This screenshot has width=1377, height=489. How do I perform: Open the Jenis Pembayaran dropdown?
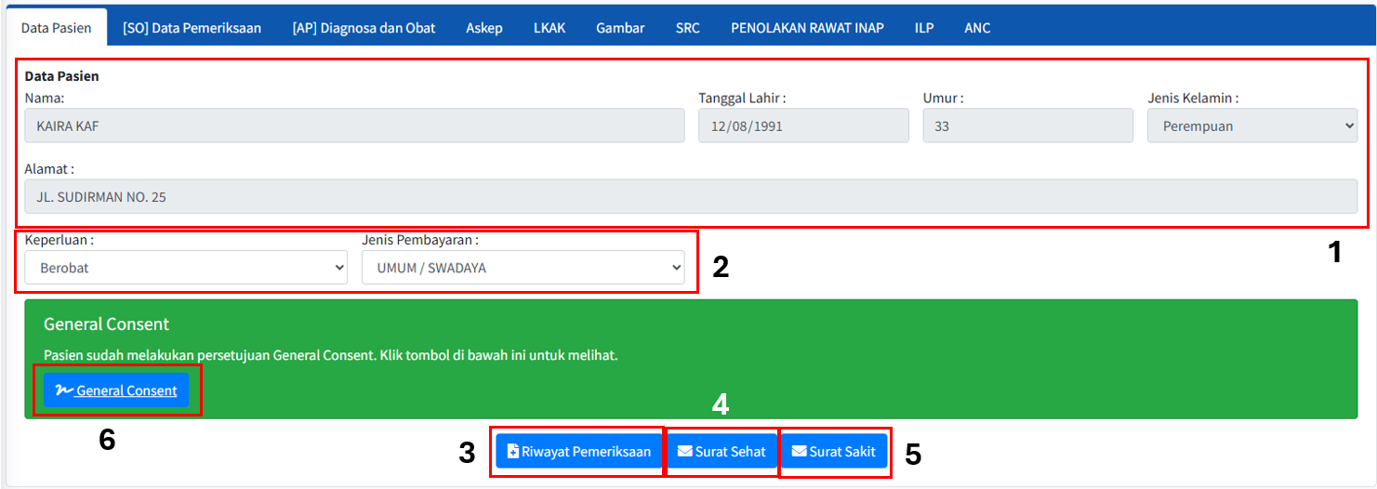tap(523, 268)
